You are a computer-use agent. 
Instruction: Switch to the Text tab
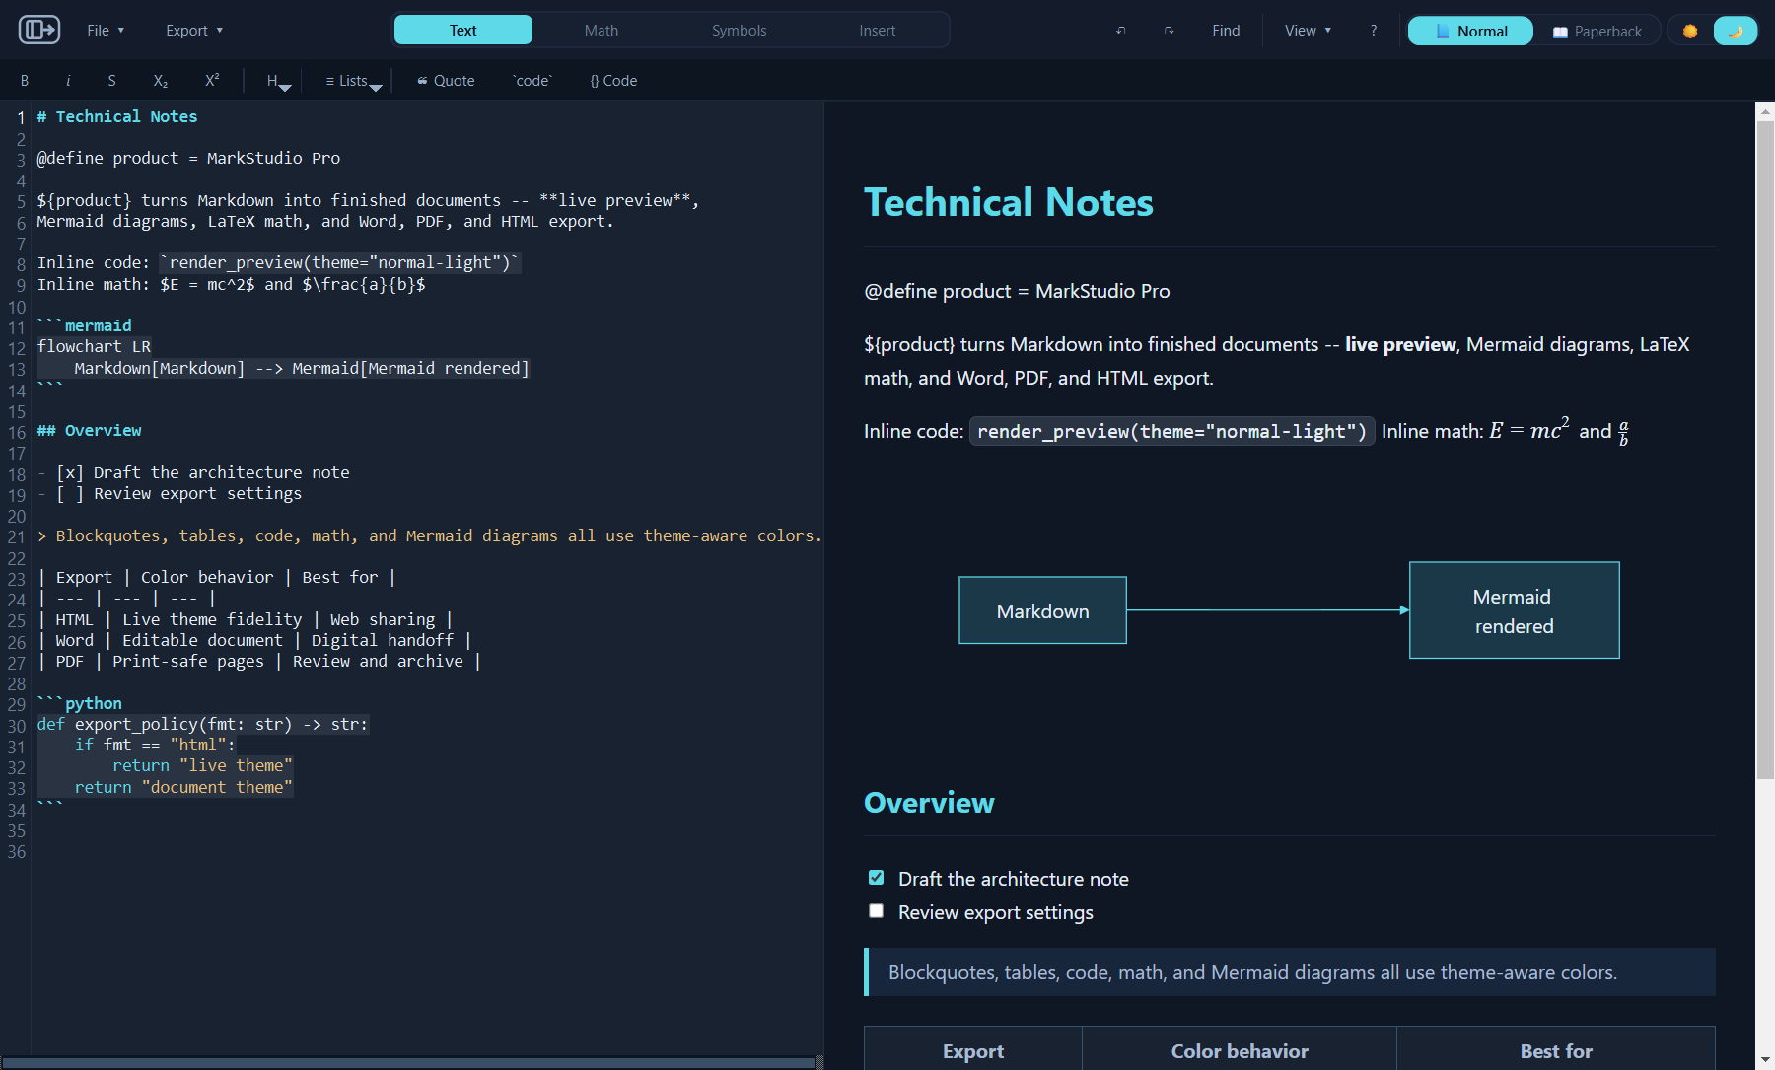[x=463, y=31]
